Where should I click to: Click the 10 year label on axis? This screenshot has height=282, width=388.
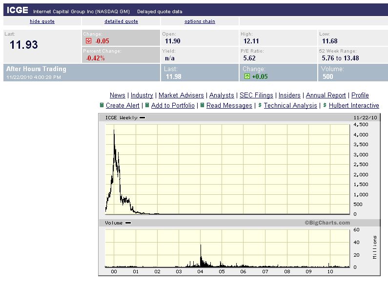click(x=330, y=271)
